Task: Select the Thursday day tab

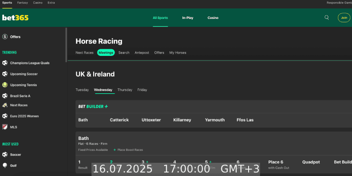Action: [125, 90]
